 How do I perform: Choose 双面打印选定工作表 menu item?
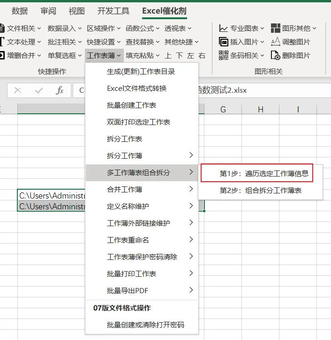[142, 122]
